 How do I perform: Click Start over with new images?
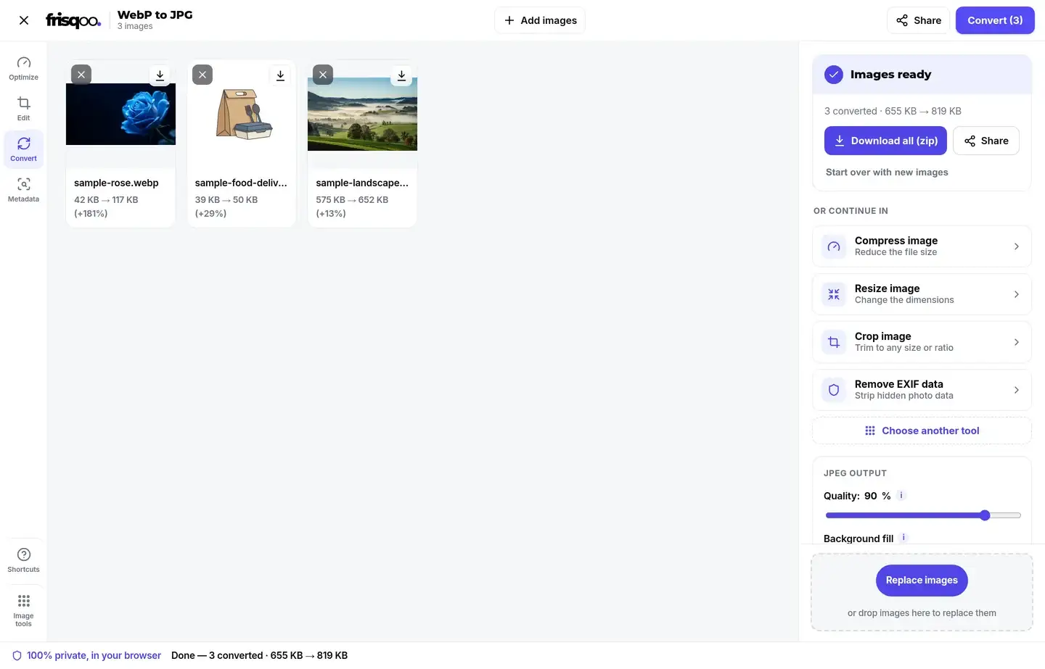[x=887, y=173]
